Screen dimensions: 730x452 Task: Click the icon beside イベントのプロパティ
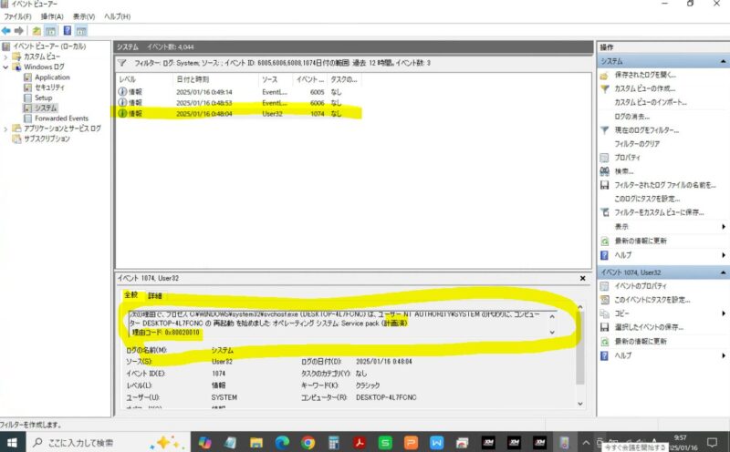pos(604,286)
